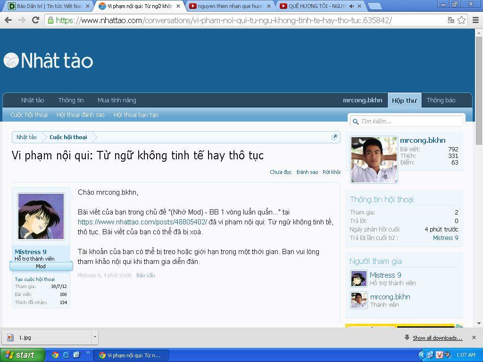Close the downloads bar
483x362 pixels.
point(474,337)
